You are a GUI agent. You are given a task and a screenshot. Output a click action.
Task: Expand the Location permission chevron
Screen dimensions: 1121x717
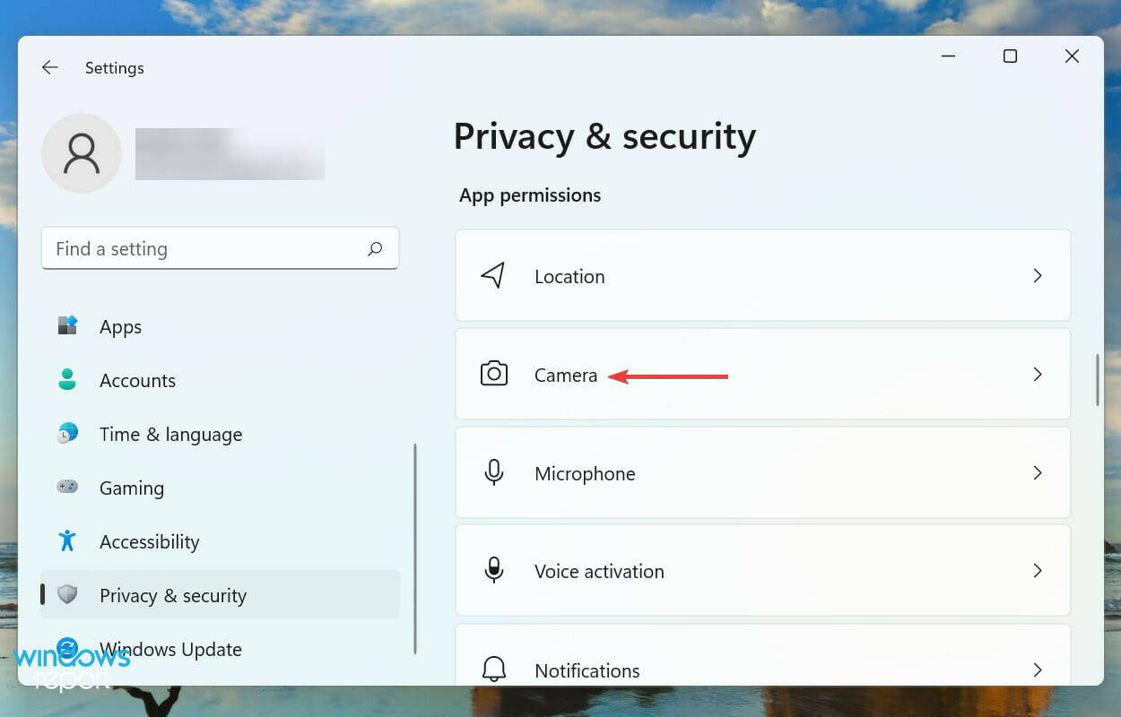(1038, 276)
